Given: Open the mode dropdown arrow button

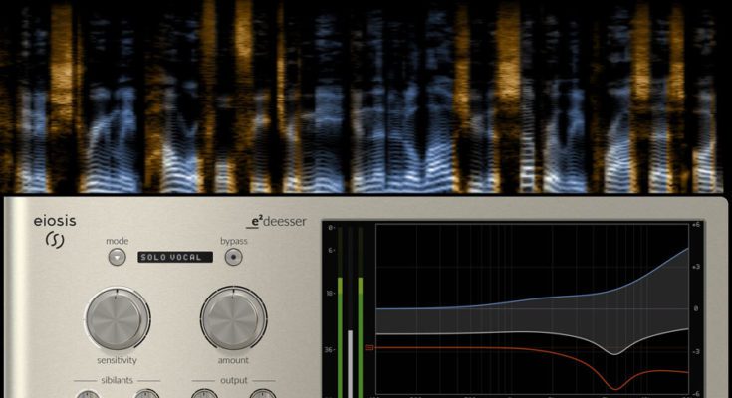Looking at the screenshot, I should click(x=118, y=257).
